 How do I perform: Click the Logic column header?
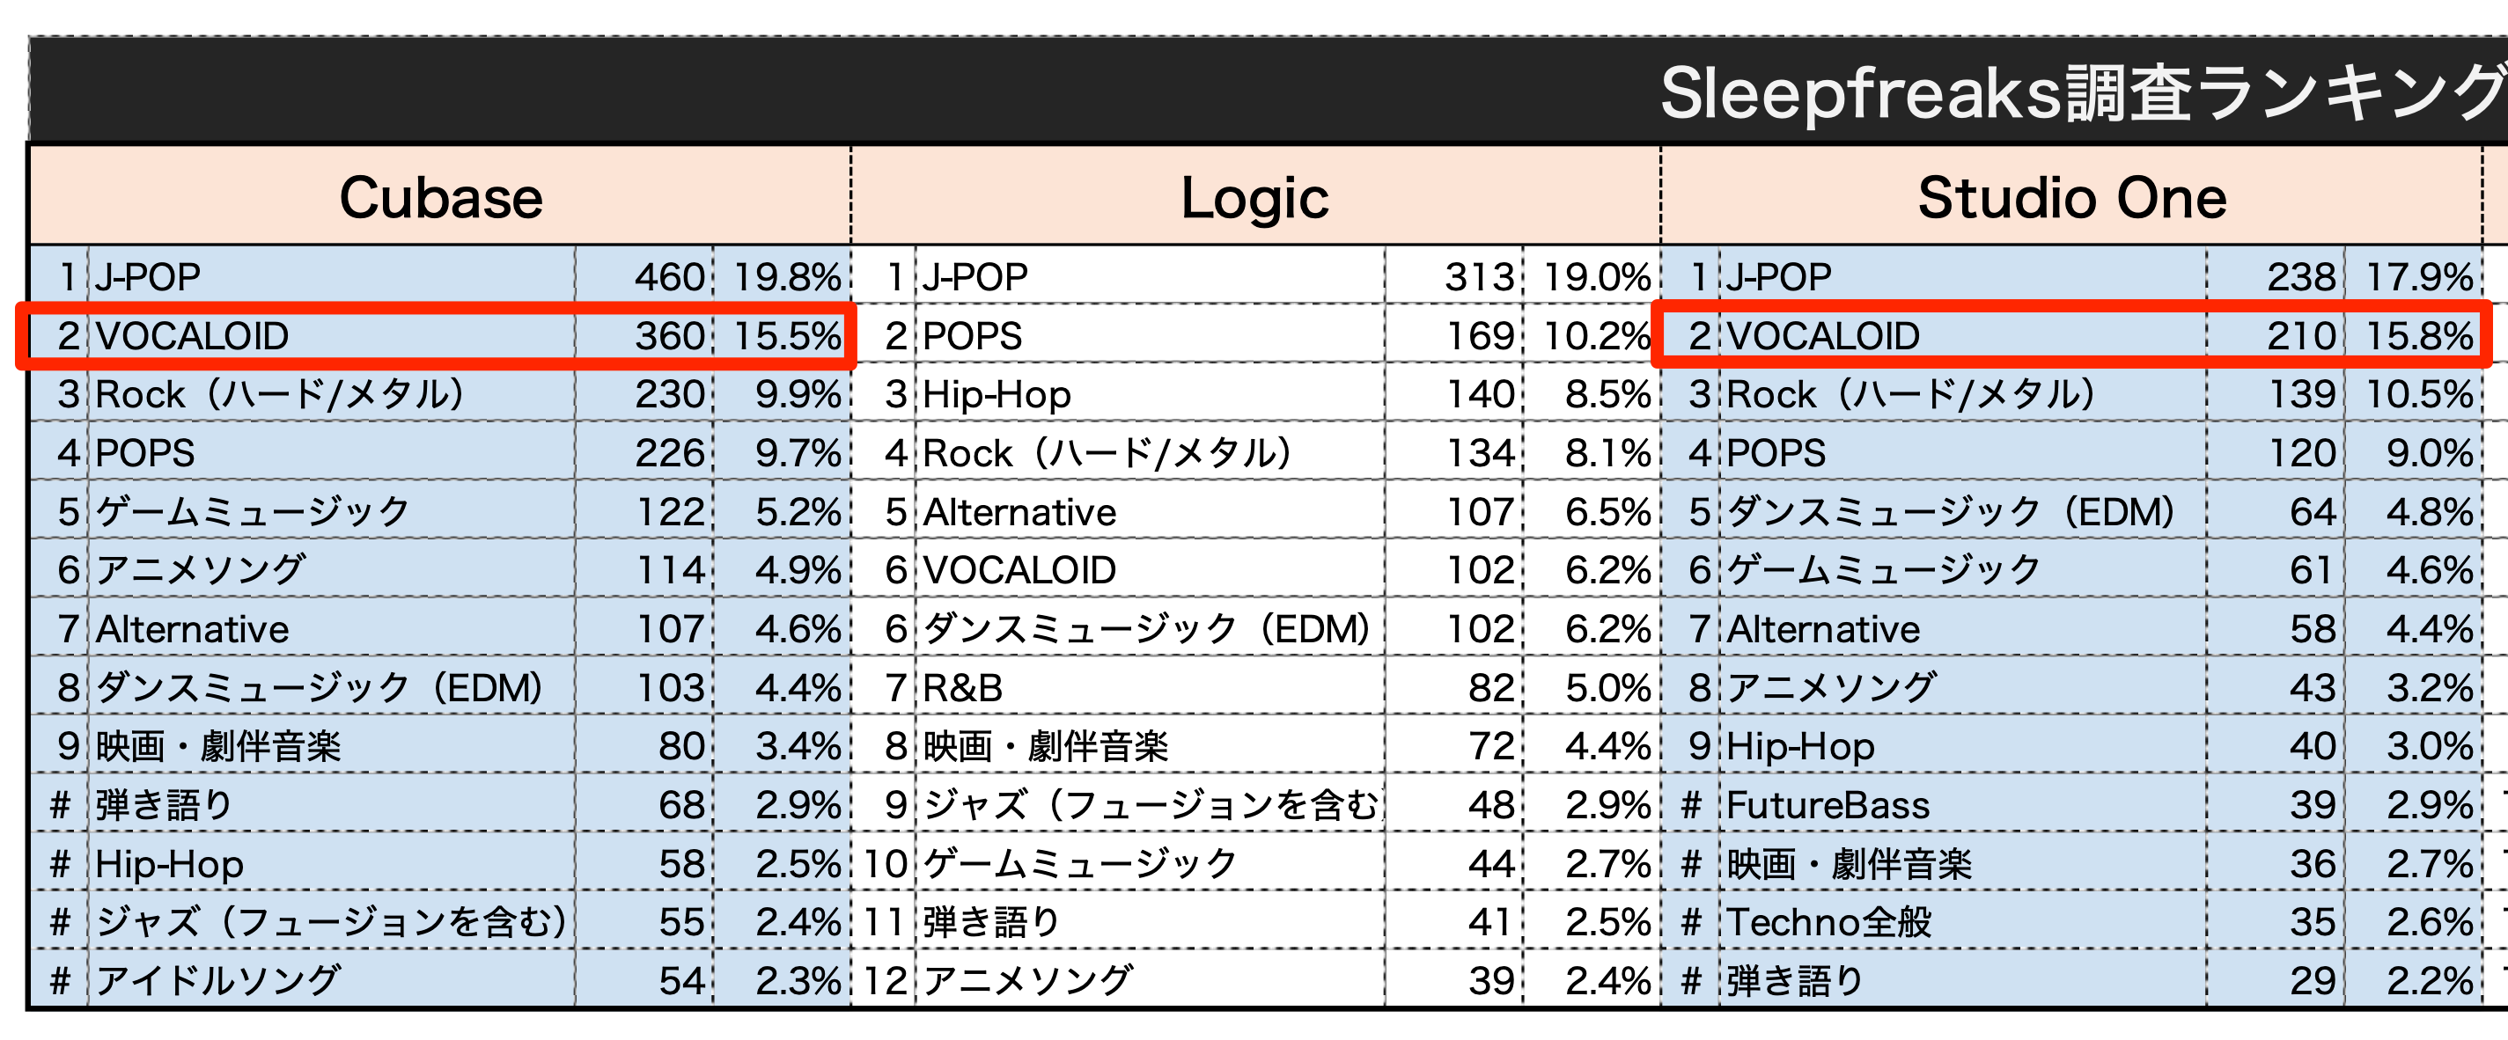click(x=1255, y=197)
